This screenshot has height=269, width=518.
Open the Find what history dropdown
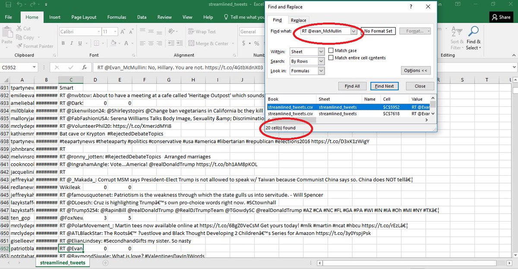[x=354, y=31]
